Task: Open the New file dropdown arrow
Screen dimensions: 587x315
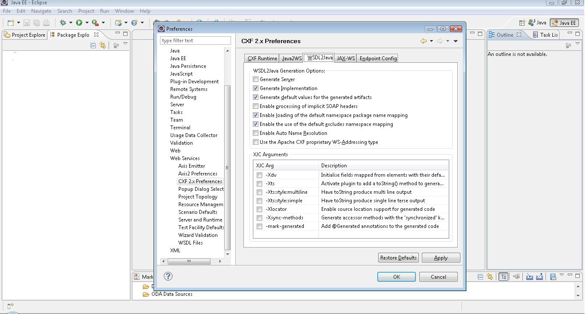Action: coord(18,23)
